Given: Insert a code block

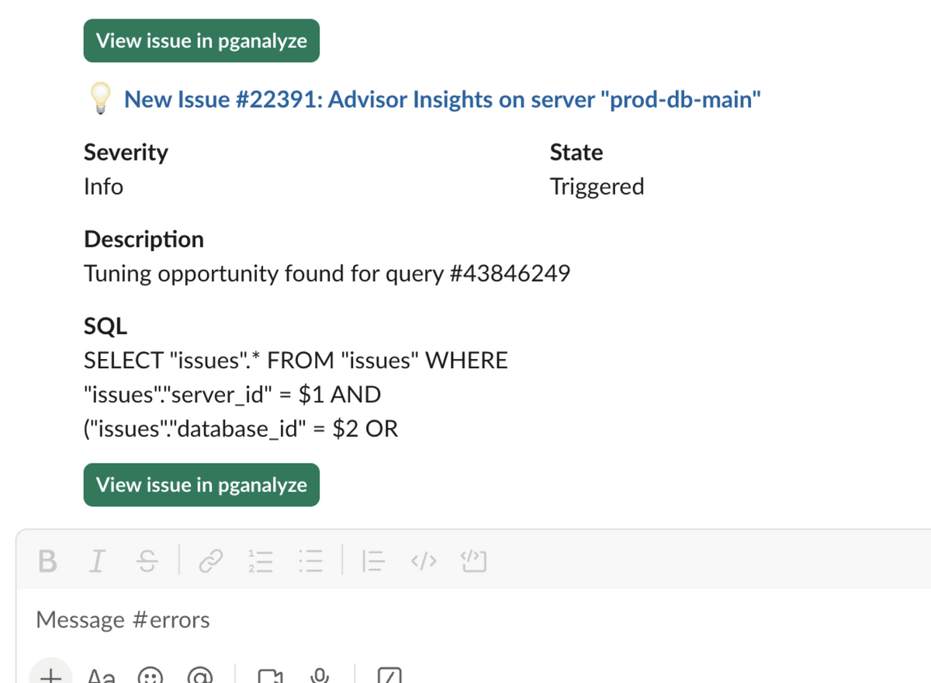Looking at the screenshot, I should 473,561.
